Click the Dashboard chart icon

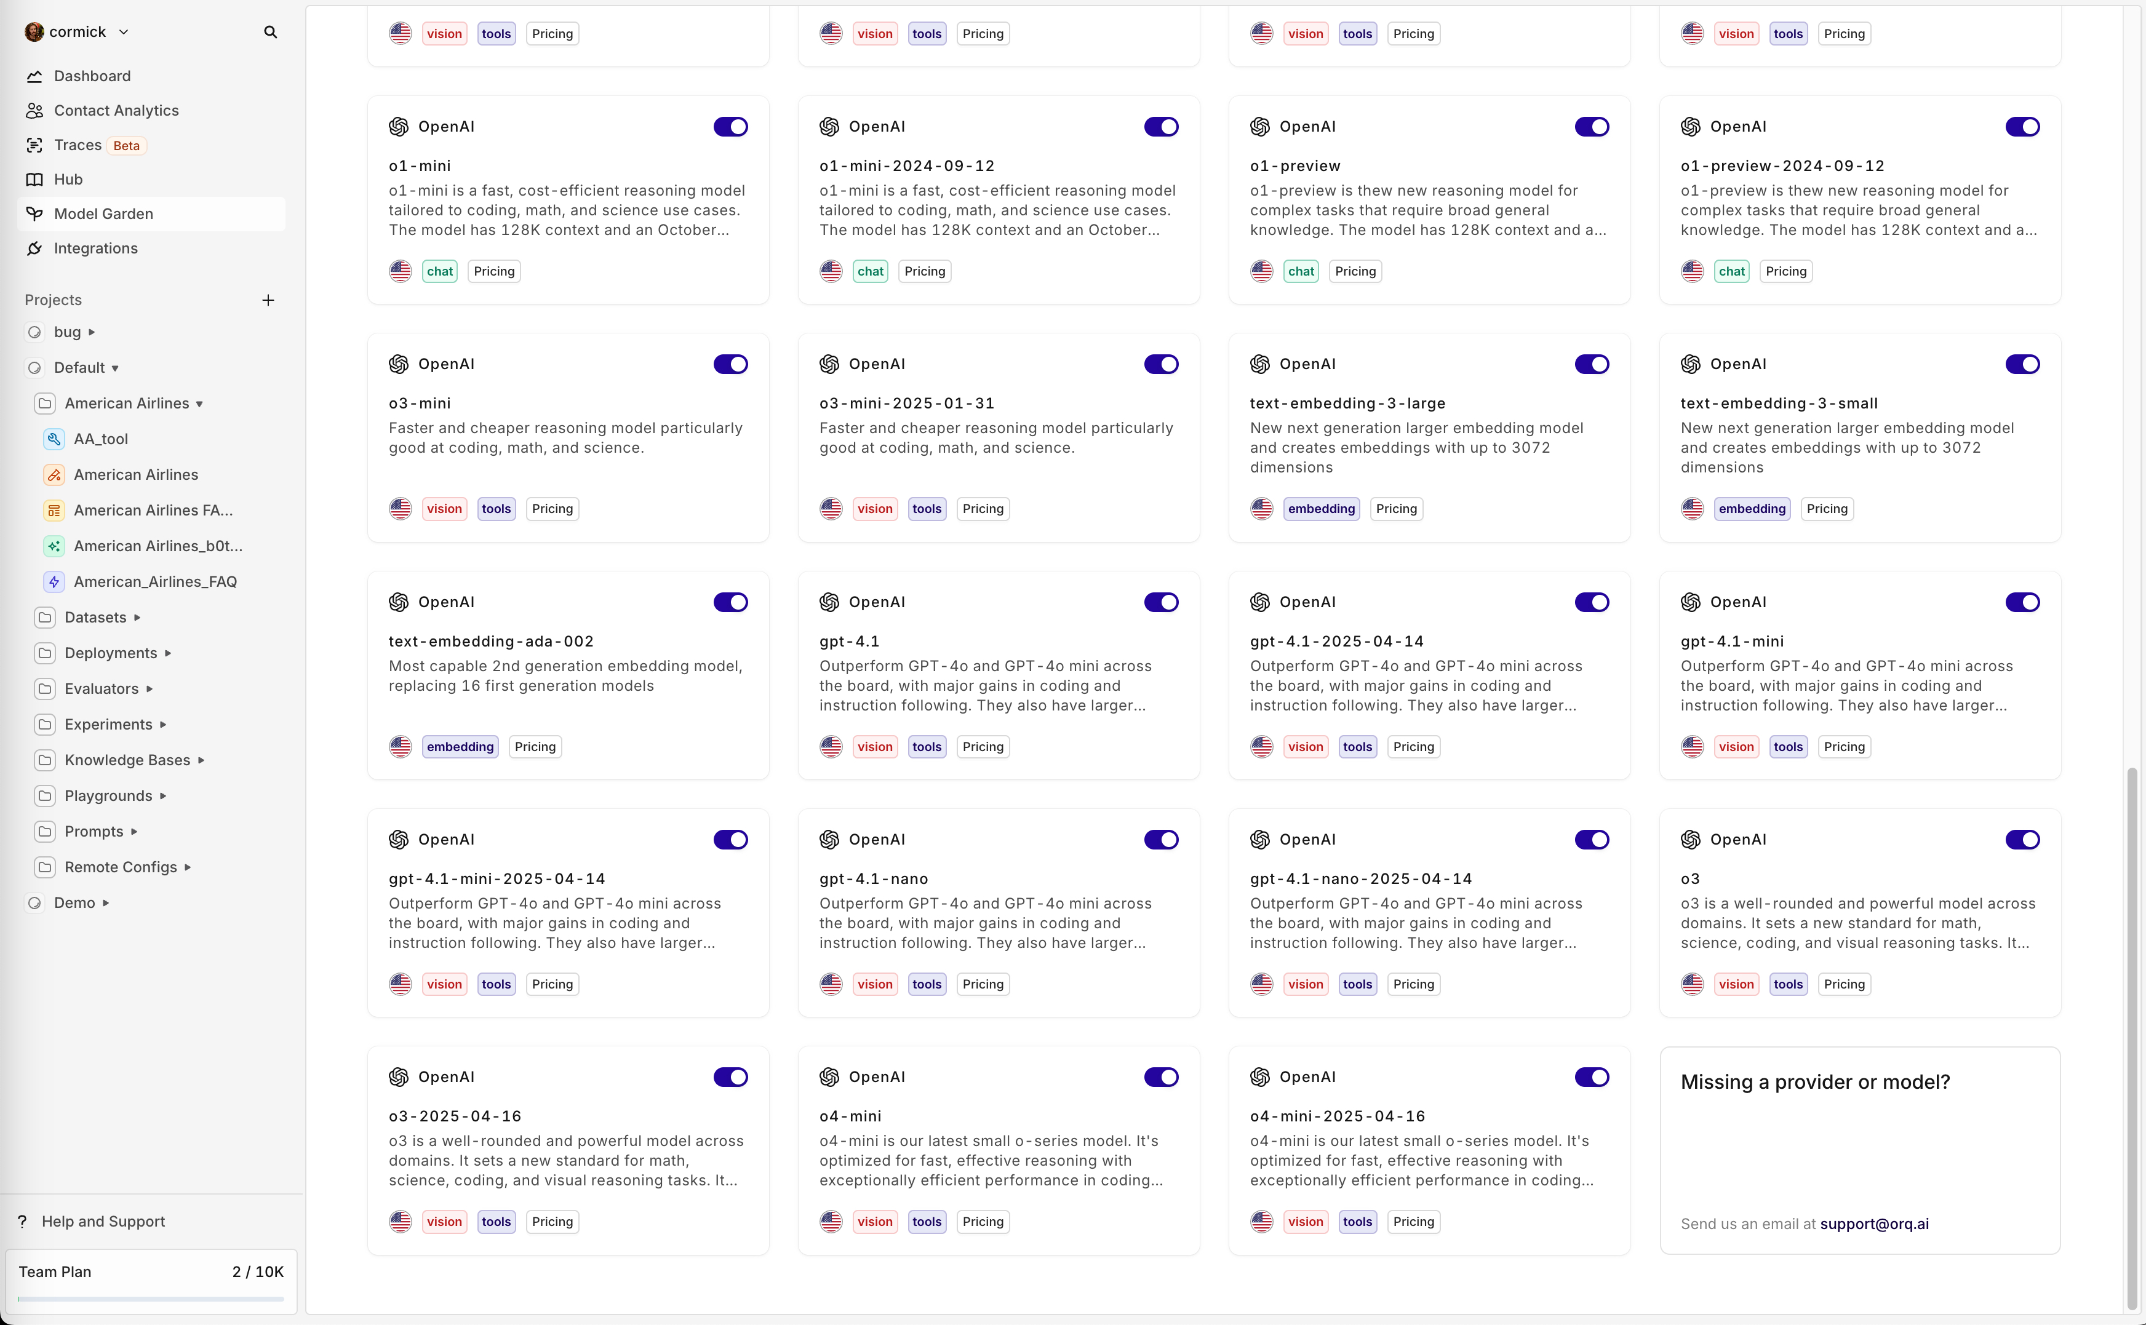pyautogui.click(x=34, y=76)
